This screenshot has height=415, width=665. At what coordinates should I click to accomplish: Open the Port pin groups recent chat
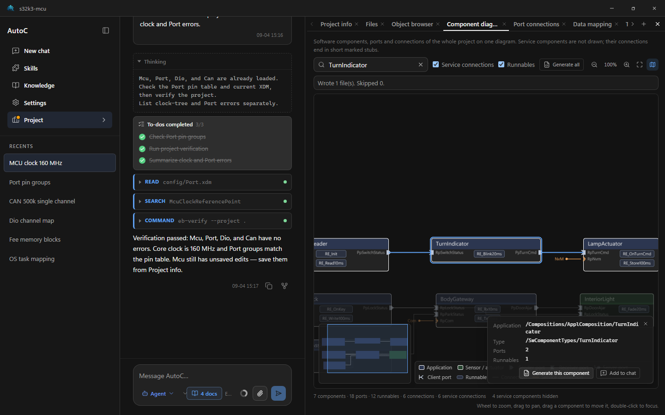coord(60,182)
